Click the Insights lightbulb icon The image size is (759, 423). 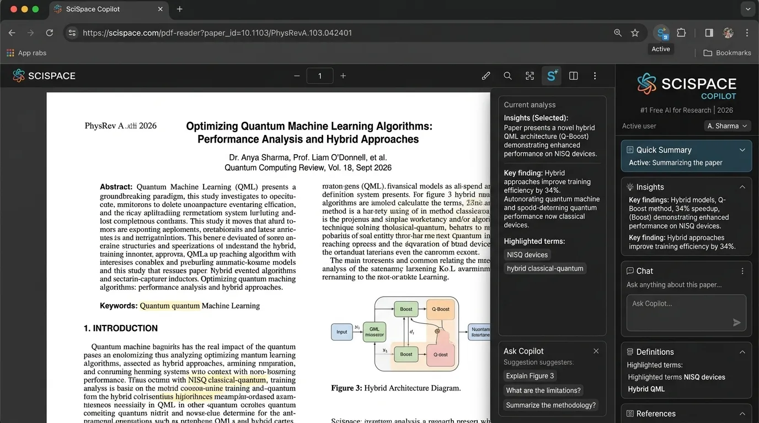[x=630, y=187]
